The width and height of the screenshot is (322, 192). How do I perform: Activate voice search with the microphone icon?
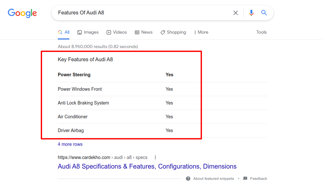tap(251, 13)
